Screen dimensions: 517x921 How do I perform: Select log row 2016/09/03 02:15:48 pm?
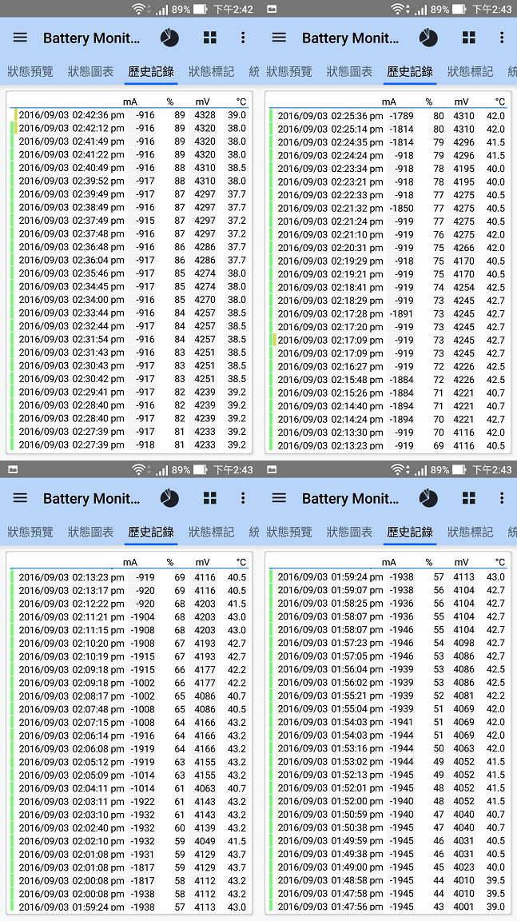click(x=388, y=380)
